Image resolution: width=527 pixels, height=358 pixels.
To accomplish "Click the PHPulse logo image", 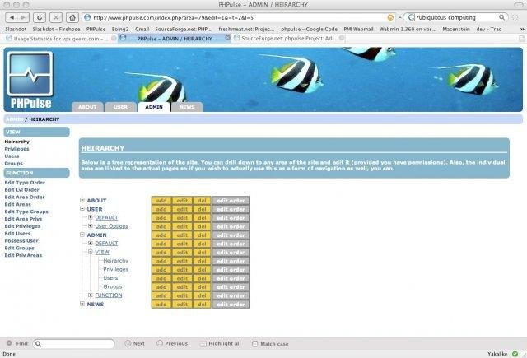I will click(x=30, y=81).
